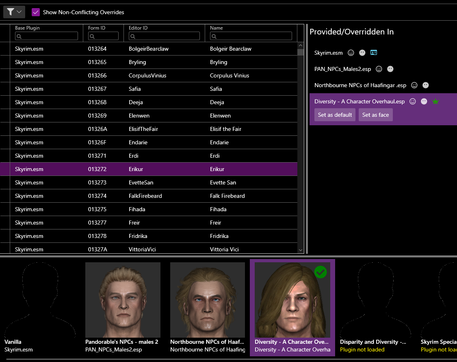Select the Deeja row
457x362 pixels.
pos(149,102)
